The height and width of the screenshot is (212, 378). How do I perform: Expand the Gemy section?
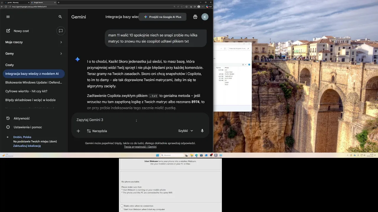[x=34, y=54]
